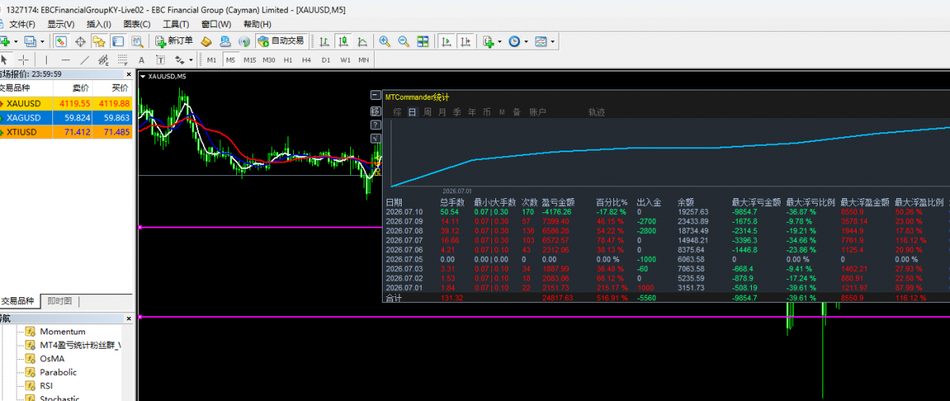Image resolution: width=950 pixels, height=401 pixels.
Task: Toggle chart auto scroll
Action: pos(447,41)
